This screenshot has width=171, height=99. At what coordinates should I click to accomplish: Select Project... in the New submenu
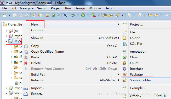[x=146, y=24]
